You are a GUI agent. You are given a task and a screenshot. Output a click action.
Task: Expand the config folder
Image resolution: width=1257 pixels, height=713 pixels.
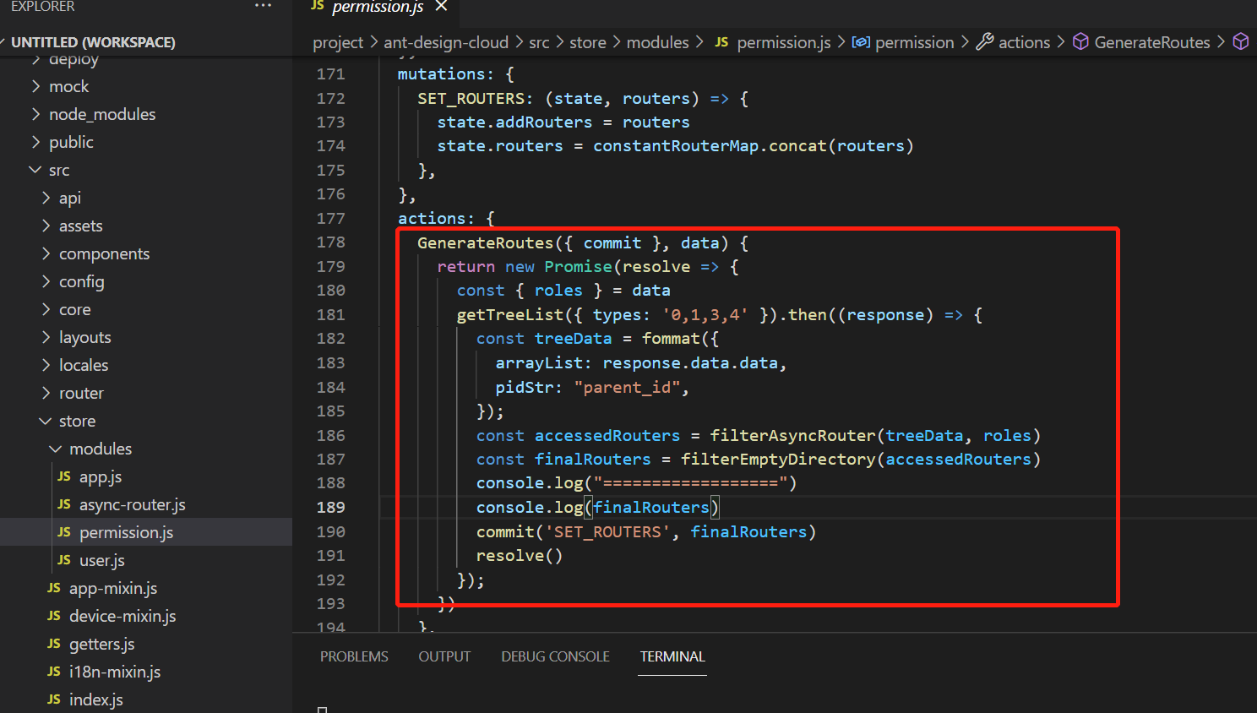click(x=82, y=281)
